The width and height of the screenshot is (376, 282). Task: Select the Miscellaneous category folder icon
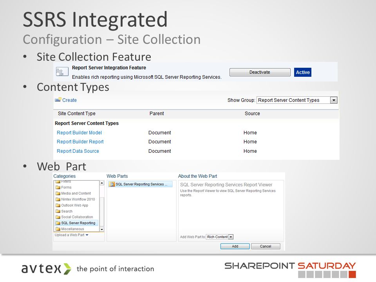(58, 229)
